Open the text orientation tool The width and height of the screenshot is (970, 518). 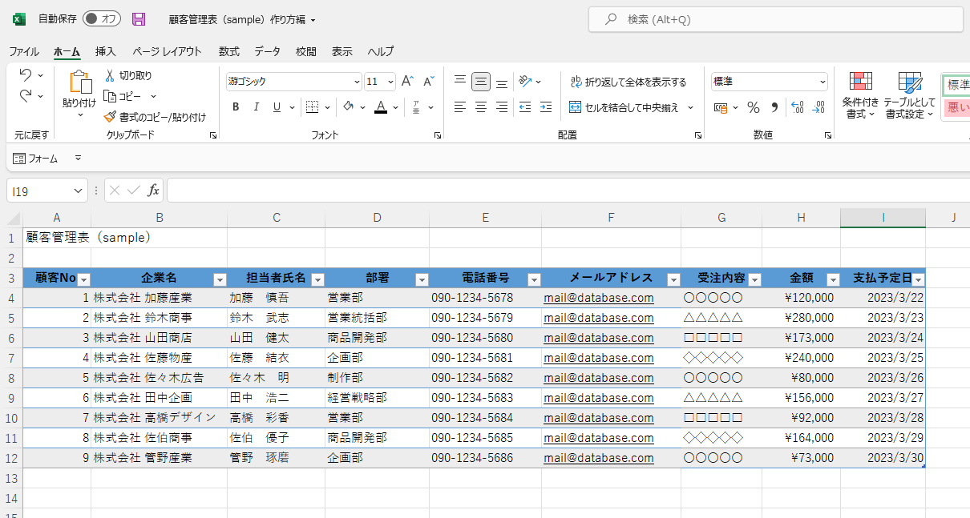pos(526,81)
